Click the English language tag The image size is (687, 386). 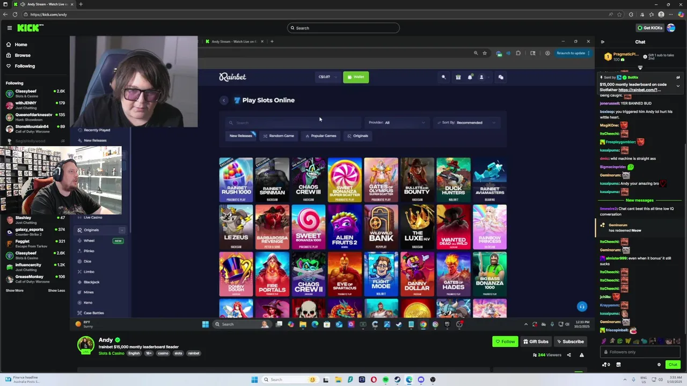pyautogui.click(x=134, y=353)
